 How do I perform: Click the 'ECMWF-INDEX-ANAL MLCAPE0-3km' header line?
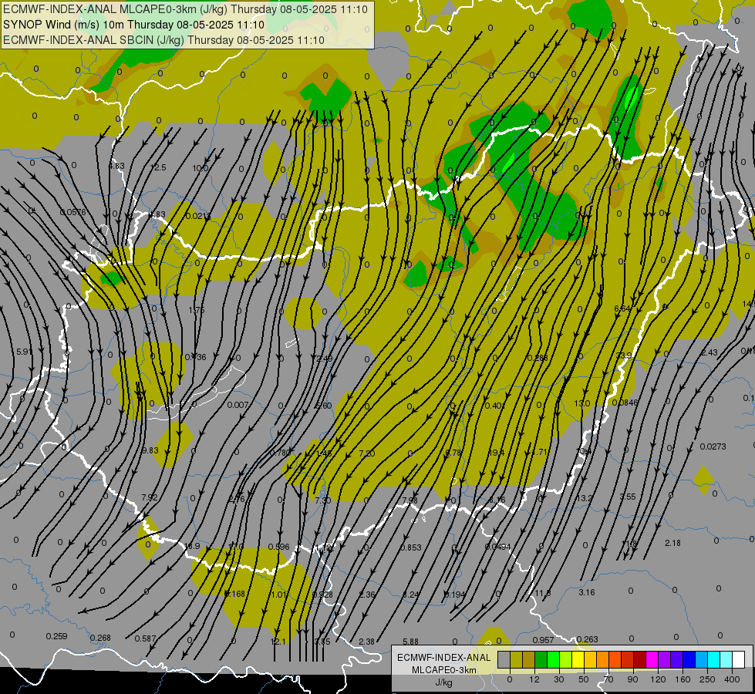(x=185, y=9)
